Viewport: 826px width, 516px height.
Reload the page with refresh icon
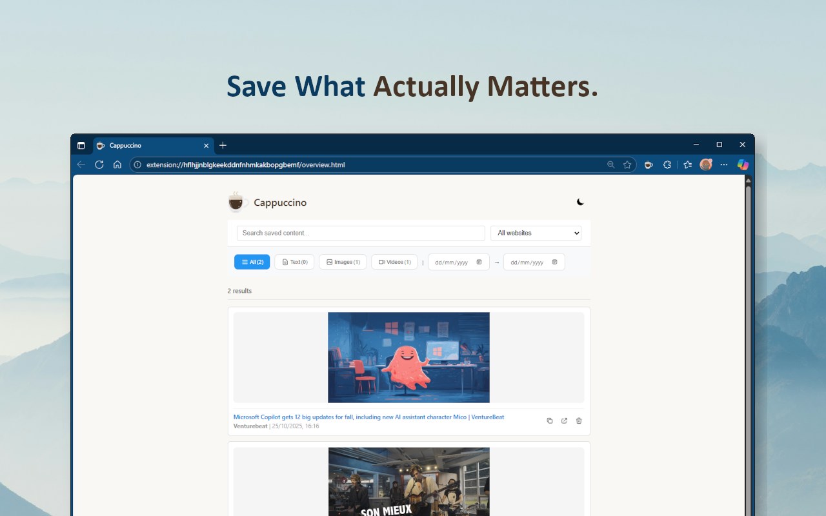click(x=99, y=164)
